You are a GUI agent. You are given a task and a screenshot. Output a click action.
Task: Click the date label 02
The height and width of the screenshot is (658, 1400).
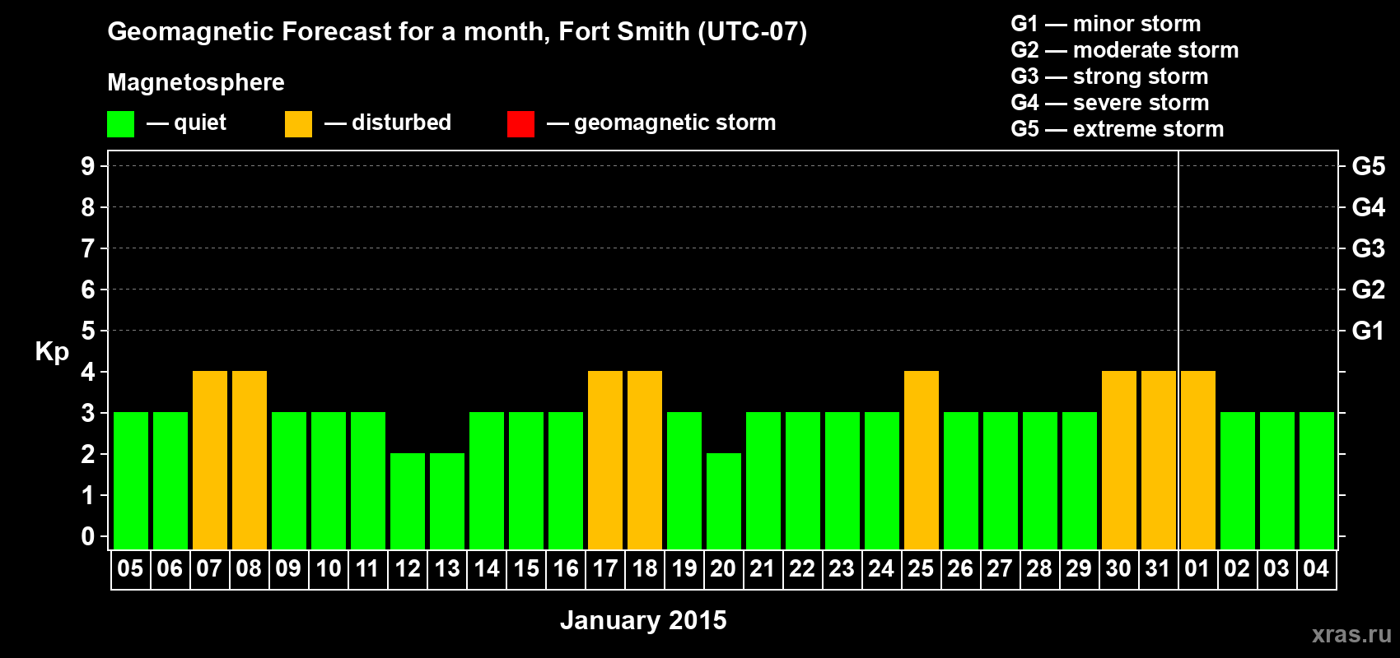click(x=1237, y=568)
